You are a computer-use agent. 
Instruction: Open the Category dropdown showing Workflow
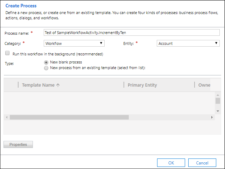[x=74, y=43]
